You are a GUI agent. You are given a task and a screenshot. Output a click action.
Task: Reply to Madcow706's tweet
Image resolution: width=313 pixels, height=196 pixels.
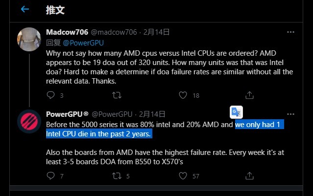pyautogui.click(x=50, y=95)
